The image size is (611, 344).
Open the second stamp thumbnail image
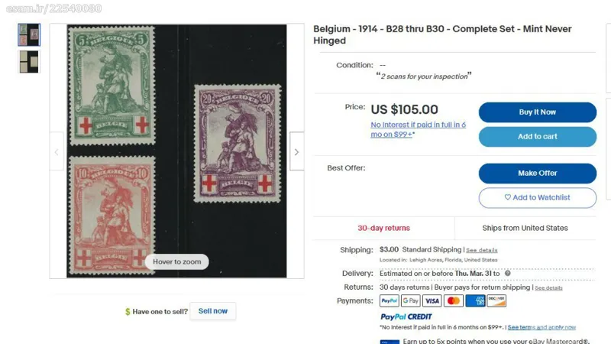click(x=29, y=62)
